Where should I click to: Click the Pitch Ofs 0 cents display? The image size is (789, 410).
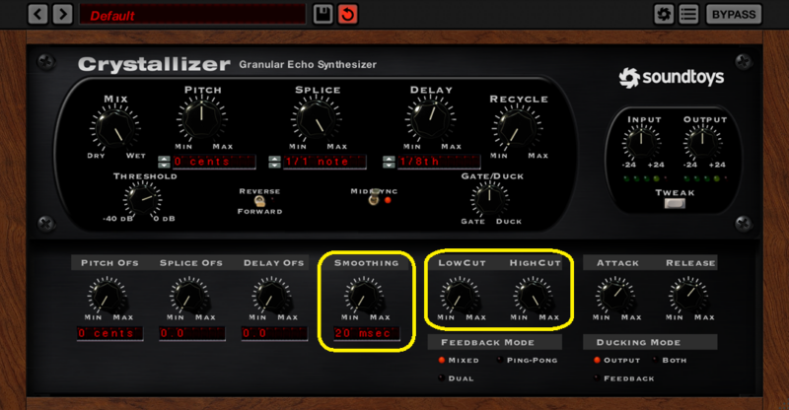click(109, 333)
